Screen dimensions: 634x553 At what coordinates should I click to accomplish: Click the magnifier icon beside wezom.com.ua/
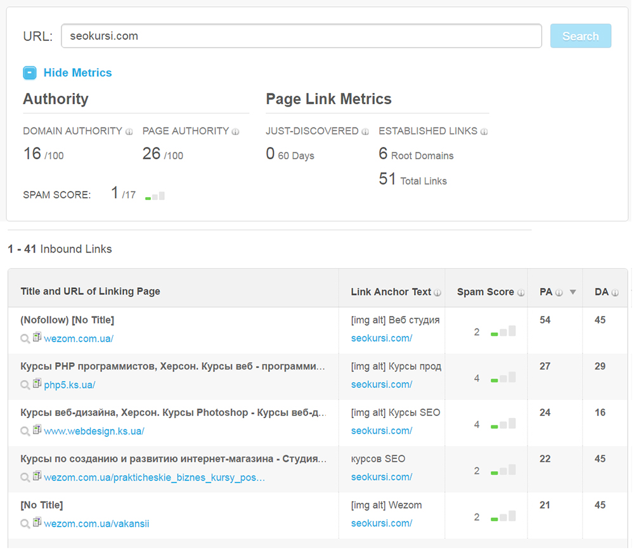pyautogui.click(x=25, y=339)
